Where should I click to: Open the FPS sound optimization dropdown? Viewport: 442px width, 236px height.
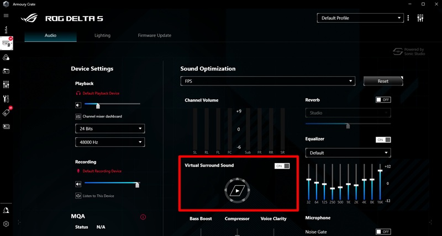pos(267,81)
